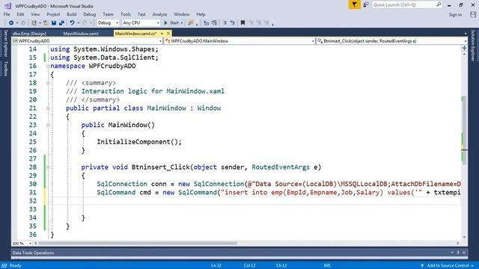
Task: Click the vertical scrollbar thumb
Action: [464, 130]
